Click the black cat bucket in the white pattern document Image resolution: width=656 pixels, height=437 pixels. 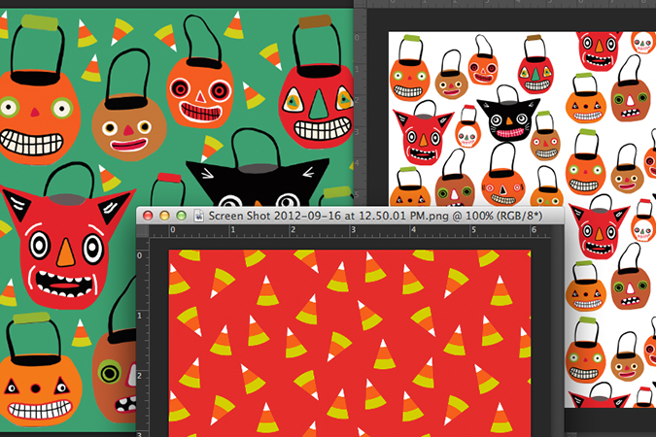(508, 114)
